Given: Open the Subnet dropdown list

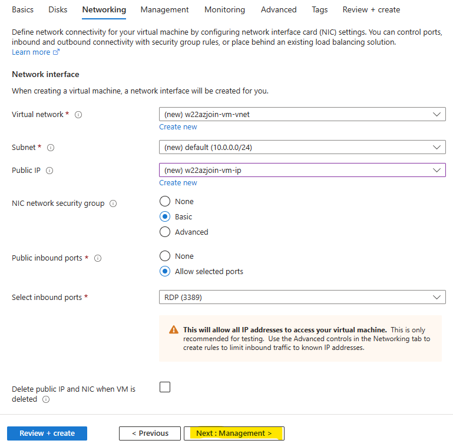Looking at the screenshot, I should click(302, 147).
